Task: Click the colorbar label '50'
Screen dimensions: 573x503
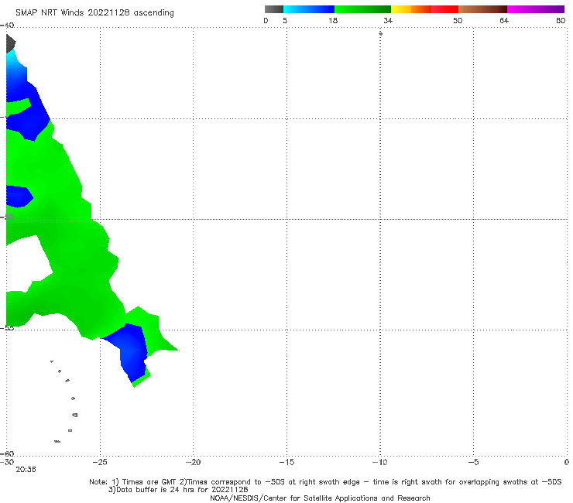Action: point(458,20)
